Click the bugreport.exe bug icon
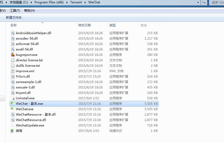 (x=13, y=55)
